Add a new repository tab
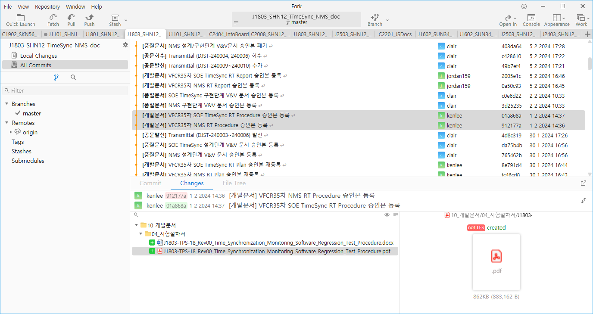 point(587,34)
